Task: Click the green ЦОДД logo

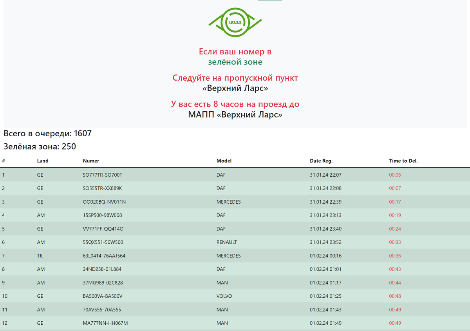Action: [x=235, y=23]
